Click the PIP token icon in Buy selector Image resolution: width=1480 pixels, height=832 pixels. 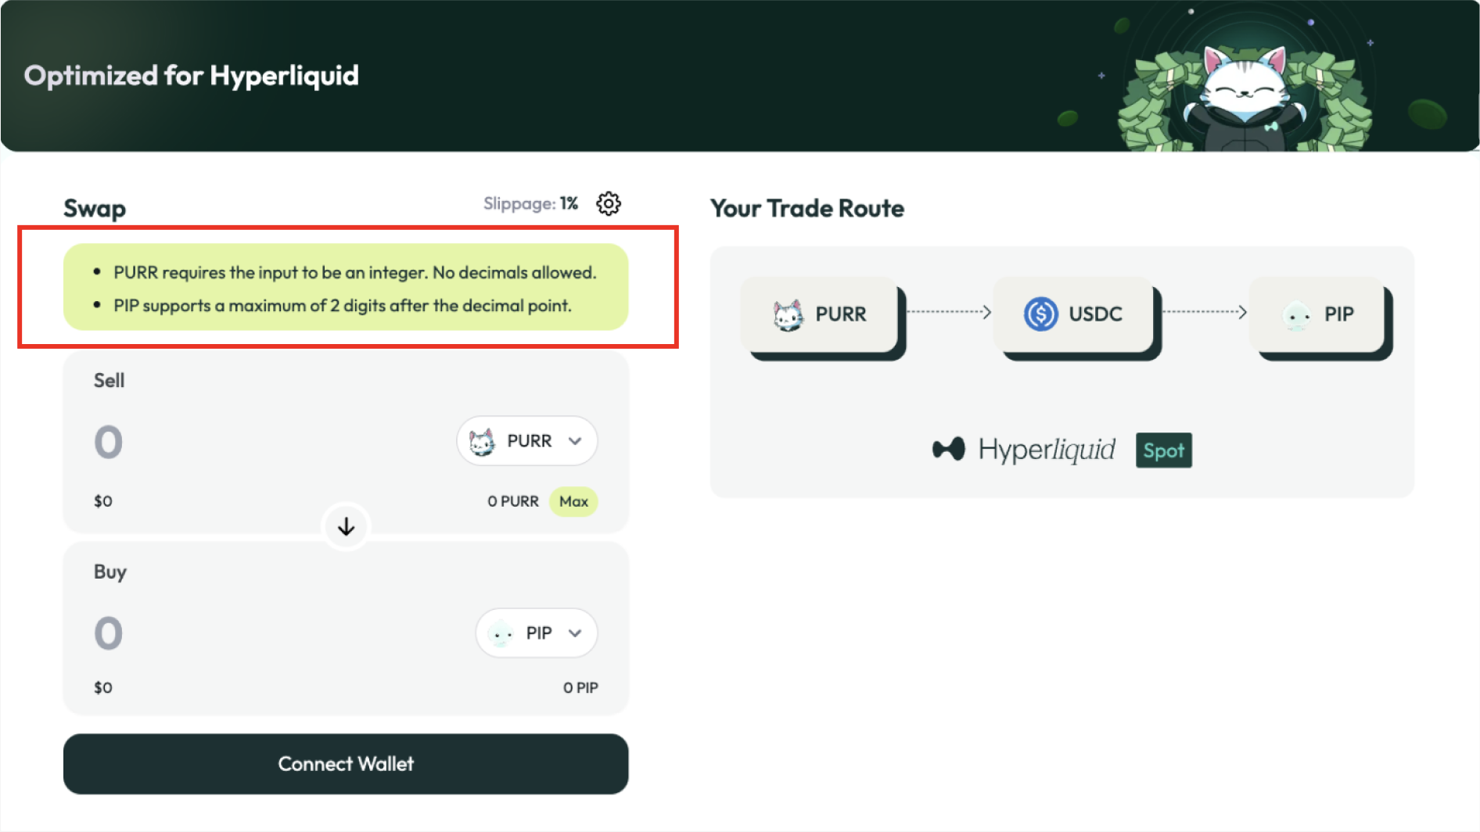pyautogui.click(x=501, y=633)
